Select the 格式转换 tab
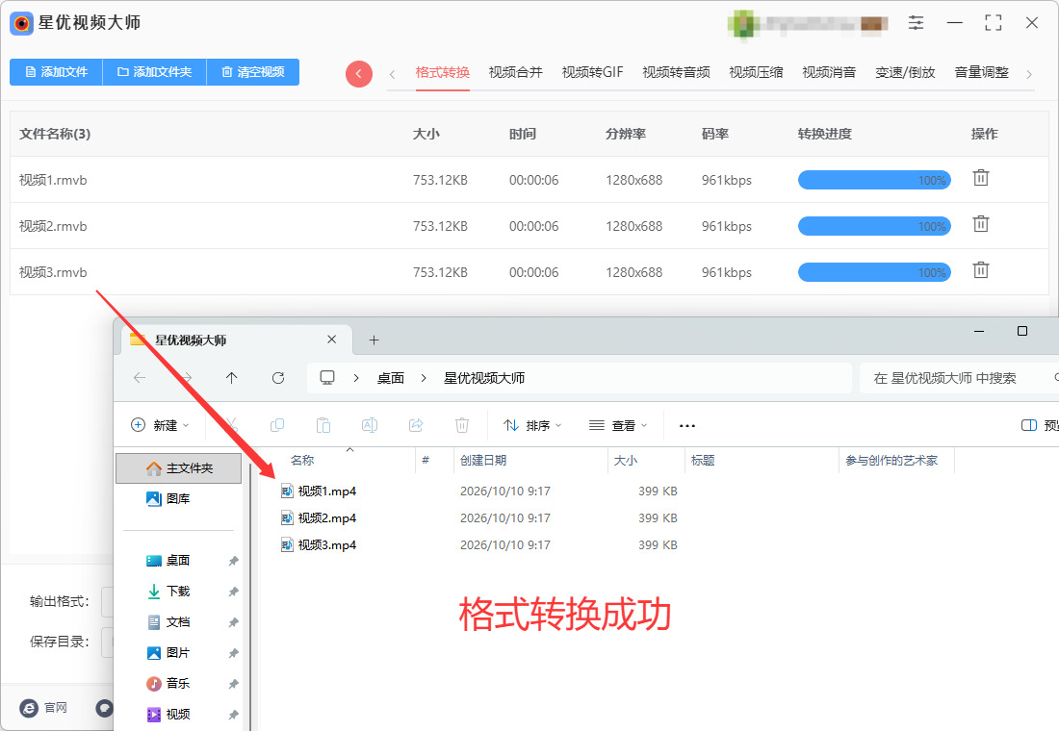1059x731 pixels. (x=443, y=72)
